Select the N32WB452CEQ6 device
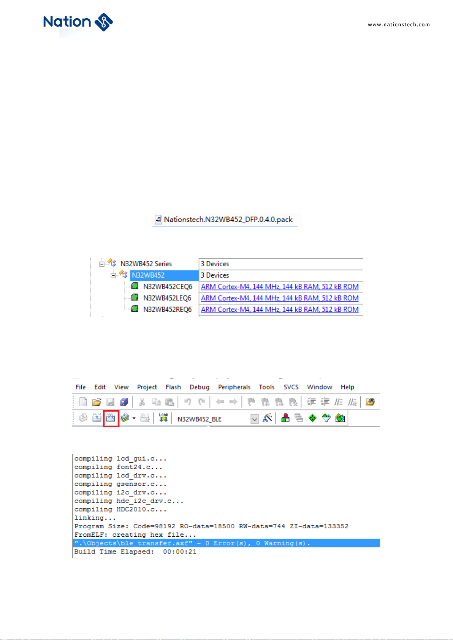Image resolution: width=453 pixels, height=640 pixels. pos(168,287)
